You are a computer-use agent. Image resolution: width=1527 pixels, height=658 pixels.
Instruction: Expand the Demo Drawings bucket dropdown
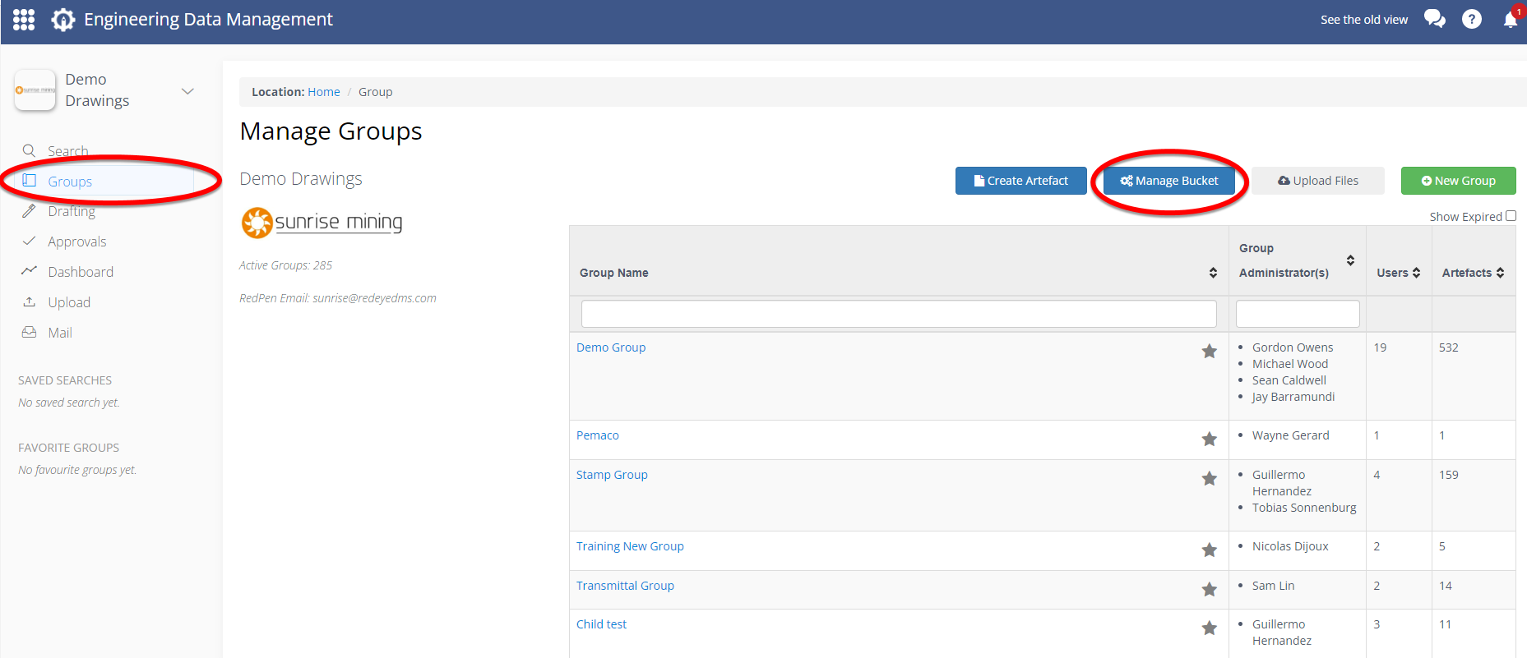coord(187,91)
